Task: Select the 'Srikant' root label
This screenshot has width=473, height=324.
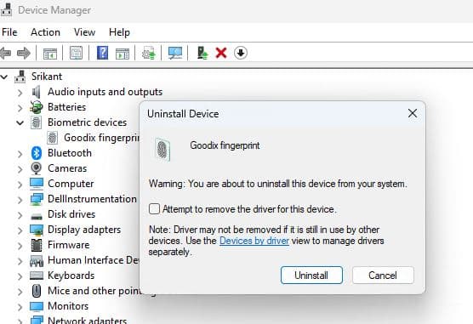Action: (x=47, y=77)
